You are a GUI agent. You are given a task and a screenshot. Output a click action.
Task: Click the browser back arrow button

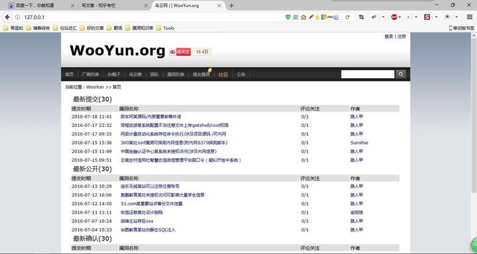[x=7, y=17]
